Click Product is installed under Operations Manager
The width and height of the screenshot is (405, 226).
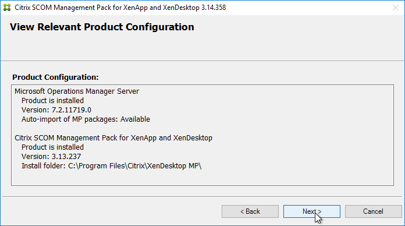coord(53,101)
